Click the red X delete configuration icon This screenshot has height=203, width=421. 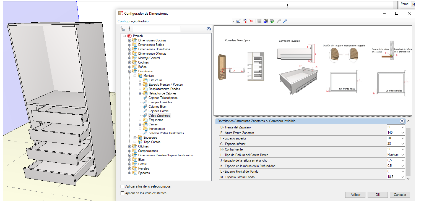(x=251, y=21)
